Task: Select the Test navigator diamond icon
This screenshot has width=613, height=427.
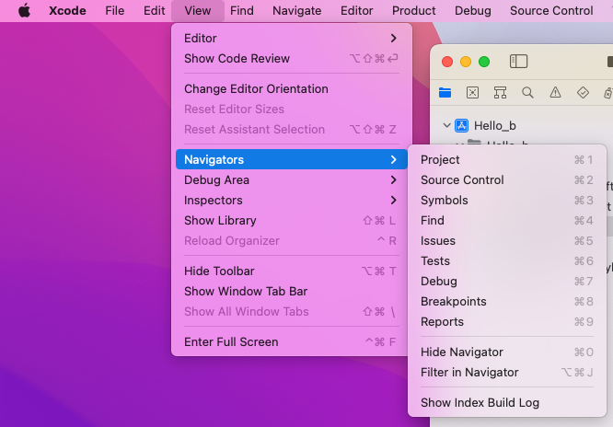Action: click(583, 93)
